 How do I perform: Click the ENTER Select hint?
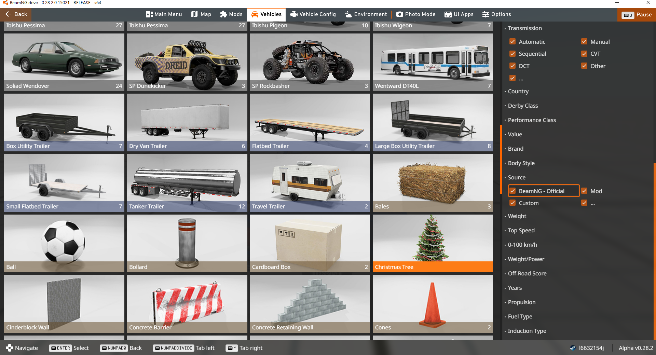point(69,348)
